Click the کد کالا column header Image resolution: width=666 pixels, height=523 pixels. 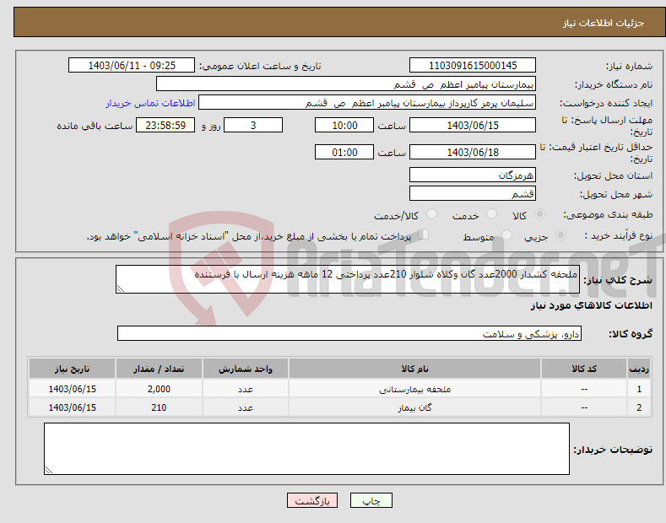coord(584,369)
